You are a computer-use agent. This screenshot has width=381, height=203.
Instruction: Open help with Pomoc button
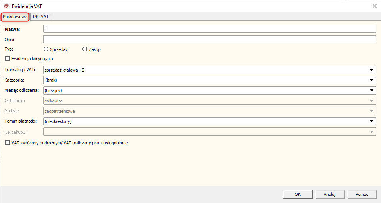pos(362,194)
